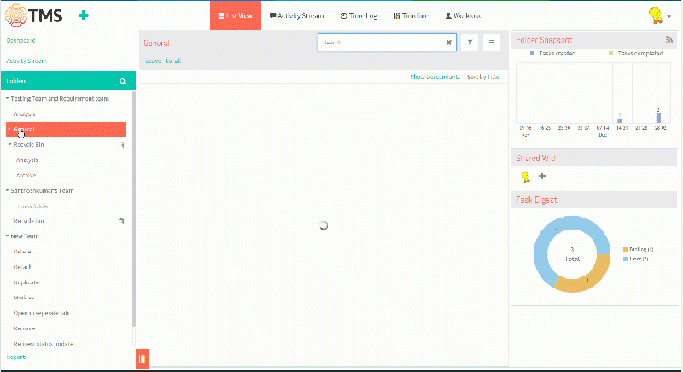Collapse Santhoshkumar's Team node
Screen dimensions: 683x372
(7, 190)
